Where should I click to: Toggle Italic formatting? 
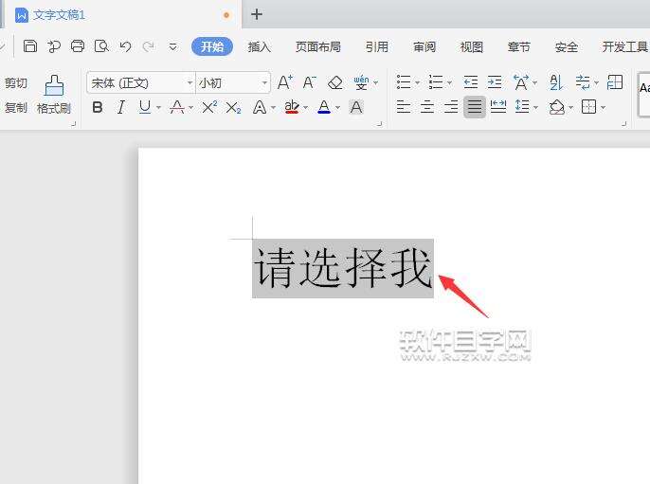121,107
